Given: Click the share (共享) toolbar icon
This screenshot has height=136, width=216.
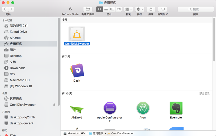Looking at the screenshot, I should (151, 9).
